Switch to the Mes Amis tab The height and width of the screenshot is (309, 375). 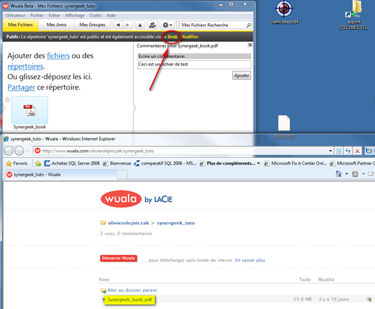(57, 25)
